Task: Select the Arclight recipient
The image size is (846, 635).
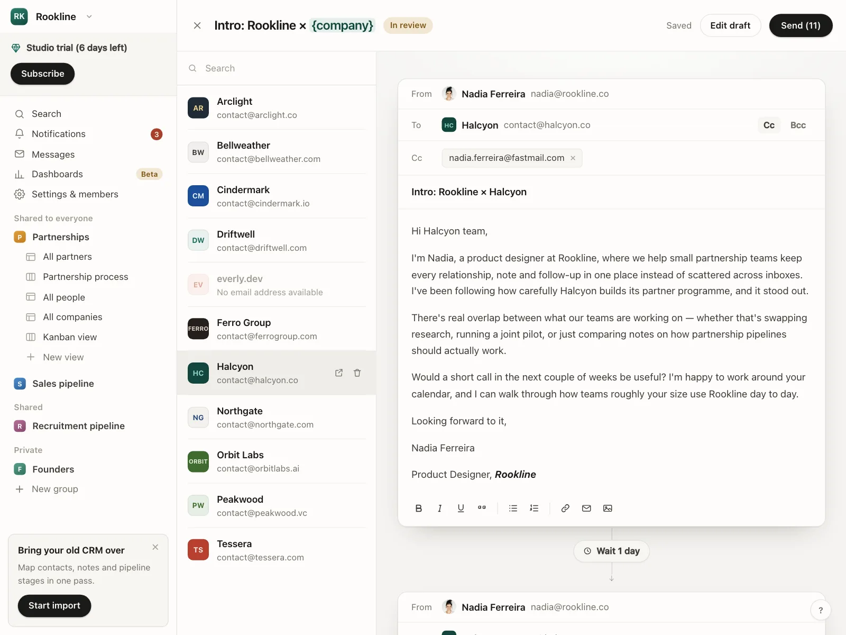Action: pyautogui.click(x=277, y=108)
